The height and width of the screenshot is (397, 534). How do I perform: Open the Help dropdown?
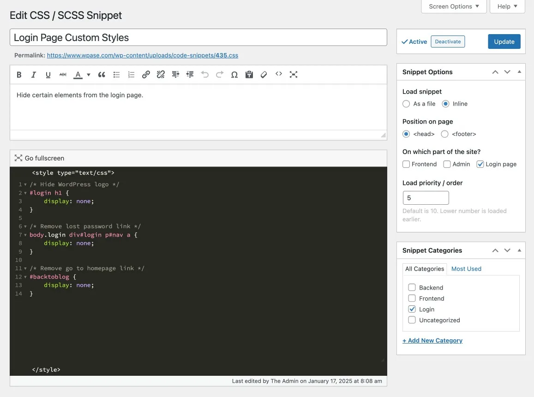[x=507, y=6]
